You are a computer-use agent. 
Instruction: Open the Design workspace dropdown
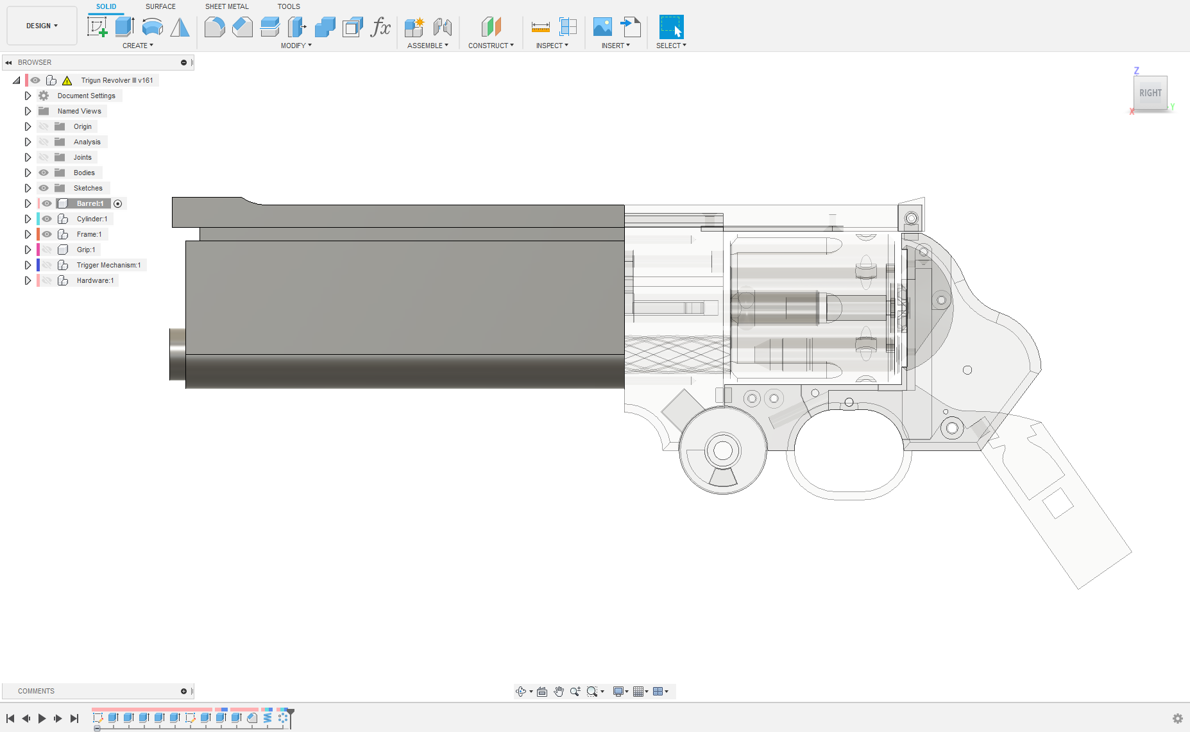click(42, 26)
